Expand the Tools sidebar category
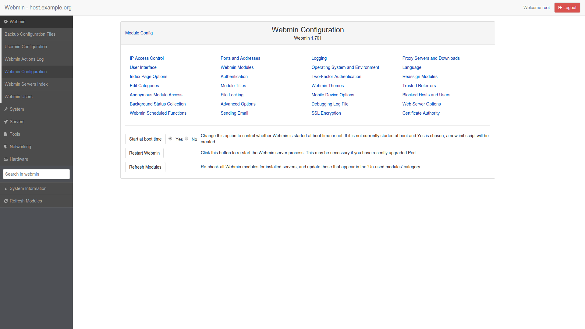Screen dimensions: 585x329 pyautogui.click(x=36, y=134)
